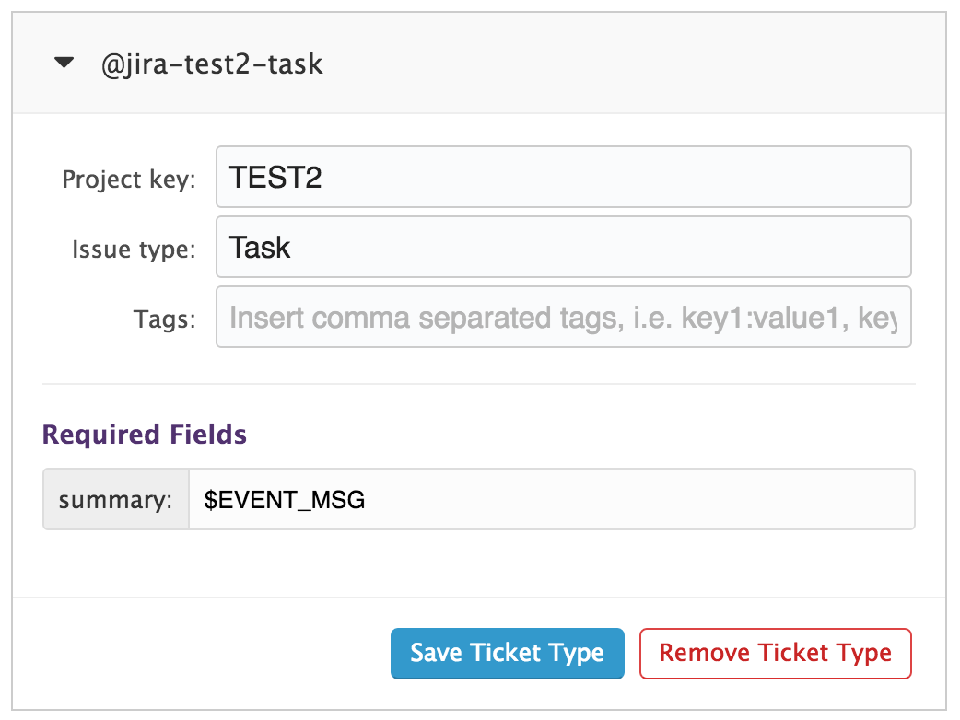Click the @jira-test2-task header label

pos(210,64)
